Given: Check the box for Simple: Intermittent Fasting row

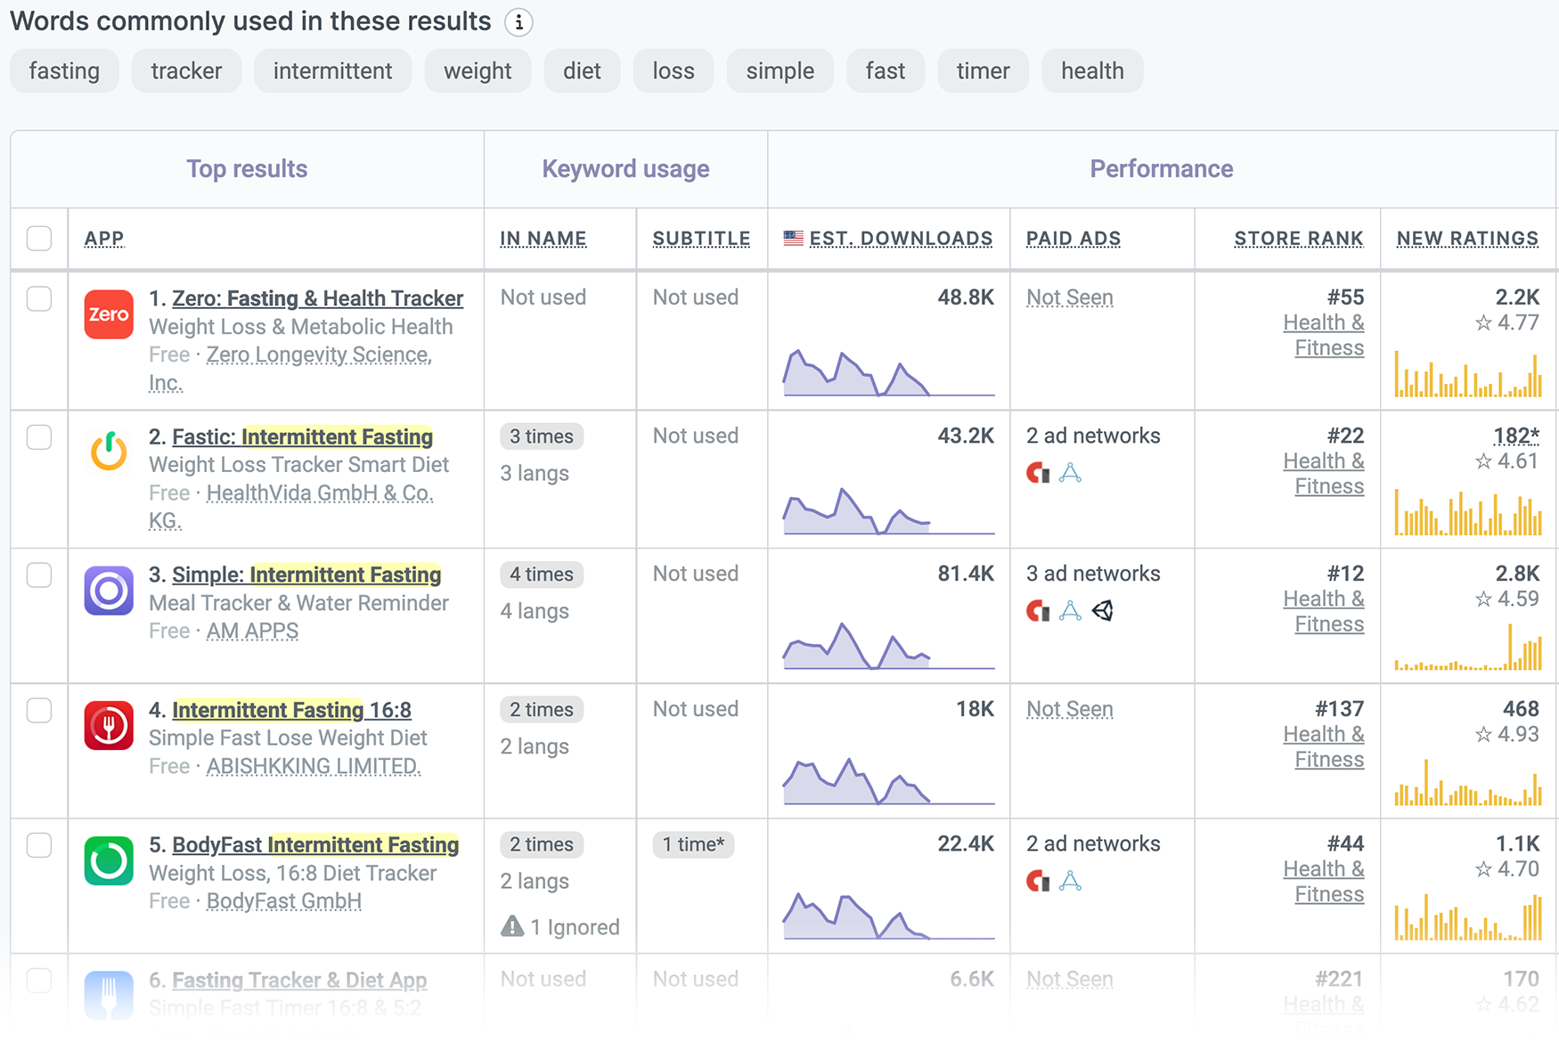Looking at the screenshot, I should pos(39,575).
